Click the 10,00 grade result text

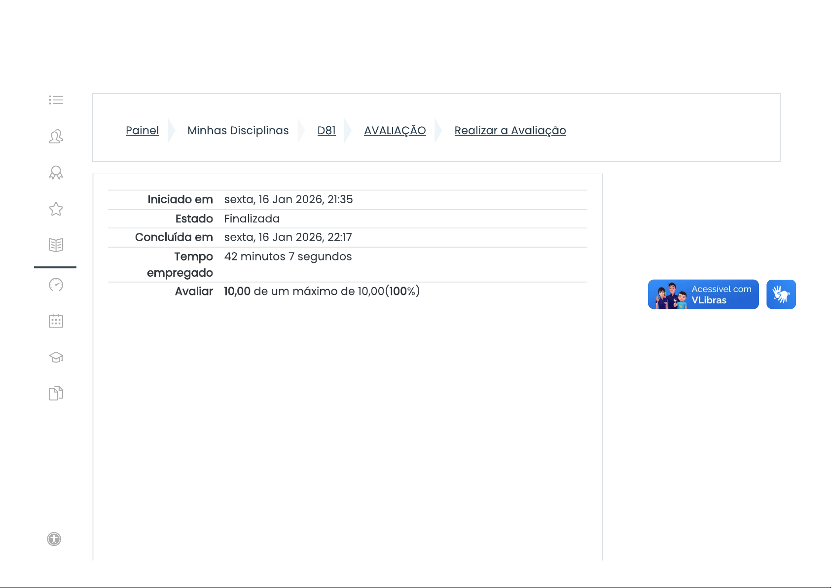point(237,292)
